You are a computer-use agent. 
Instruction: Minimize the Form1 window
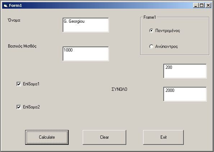[x=196, y=5]
